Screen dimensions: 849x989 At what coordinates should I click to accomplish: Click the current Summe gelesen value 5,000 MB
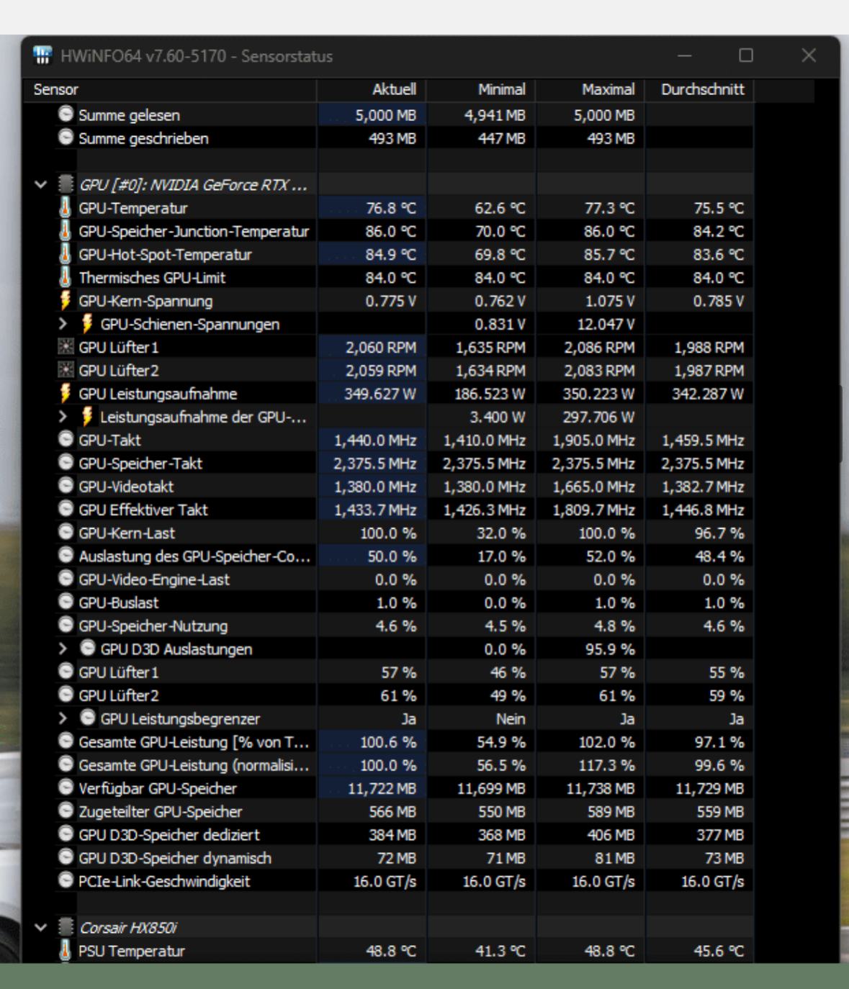(x=385, y=115)
